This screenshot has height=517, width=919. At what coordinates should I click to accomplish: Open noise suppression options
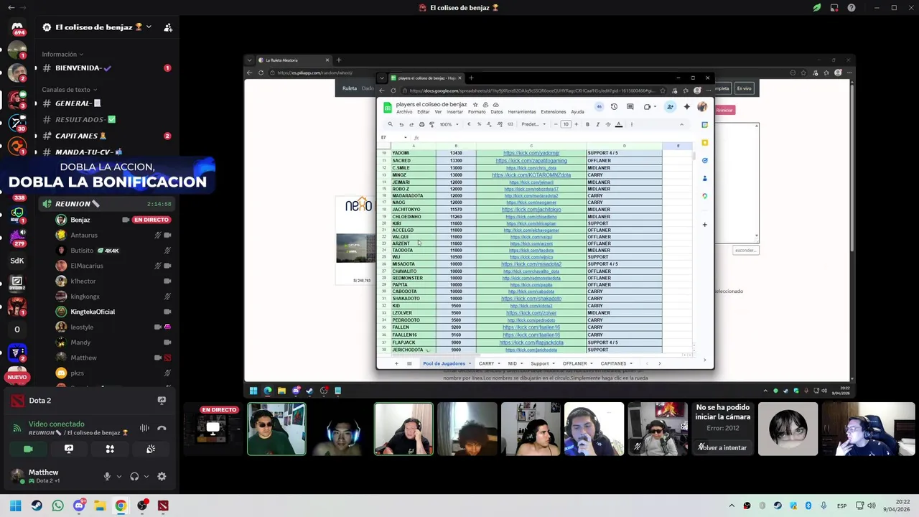pos(144,428)
